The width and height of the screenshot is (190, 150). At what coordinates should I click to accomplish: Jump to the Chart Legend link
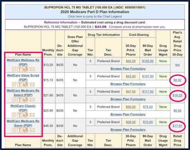tap(95, 16)
